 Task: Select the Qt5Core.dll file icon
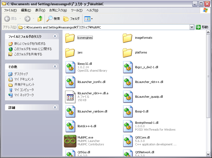coord(128,141)
